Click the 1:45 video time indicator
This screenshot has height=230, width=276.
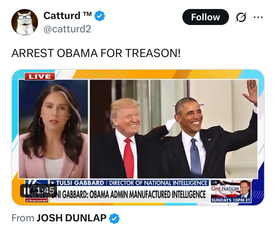tap(45, 190)
